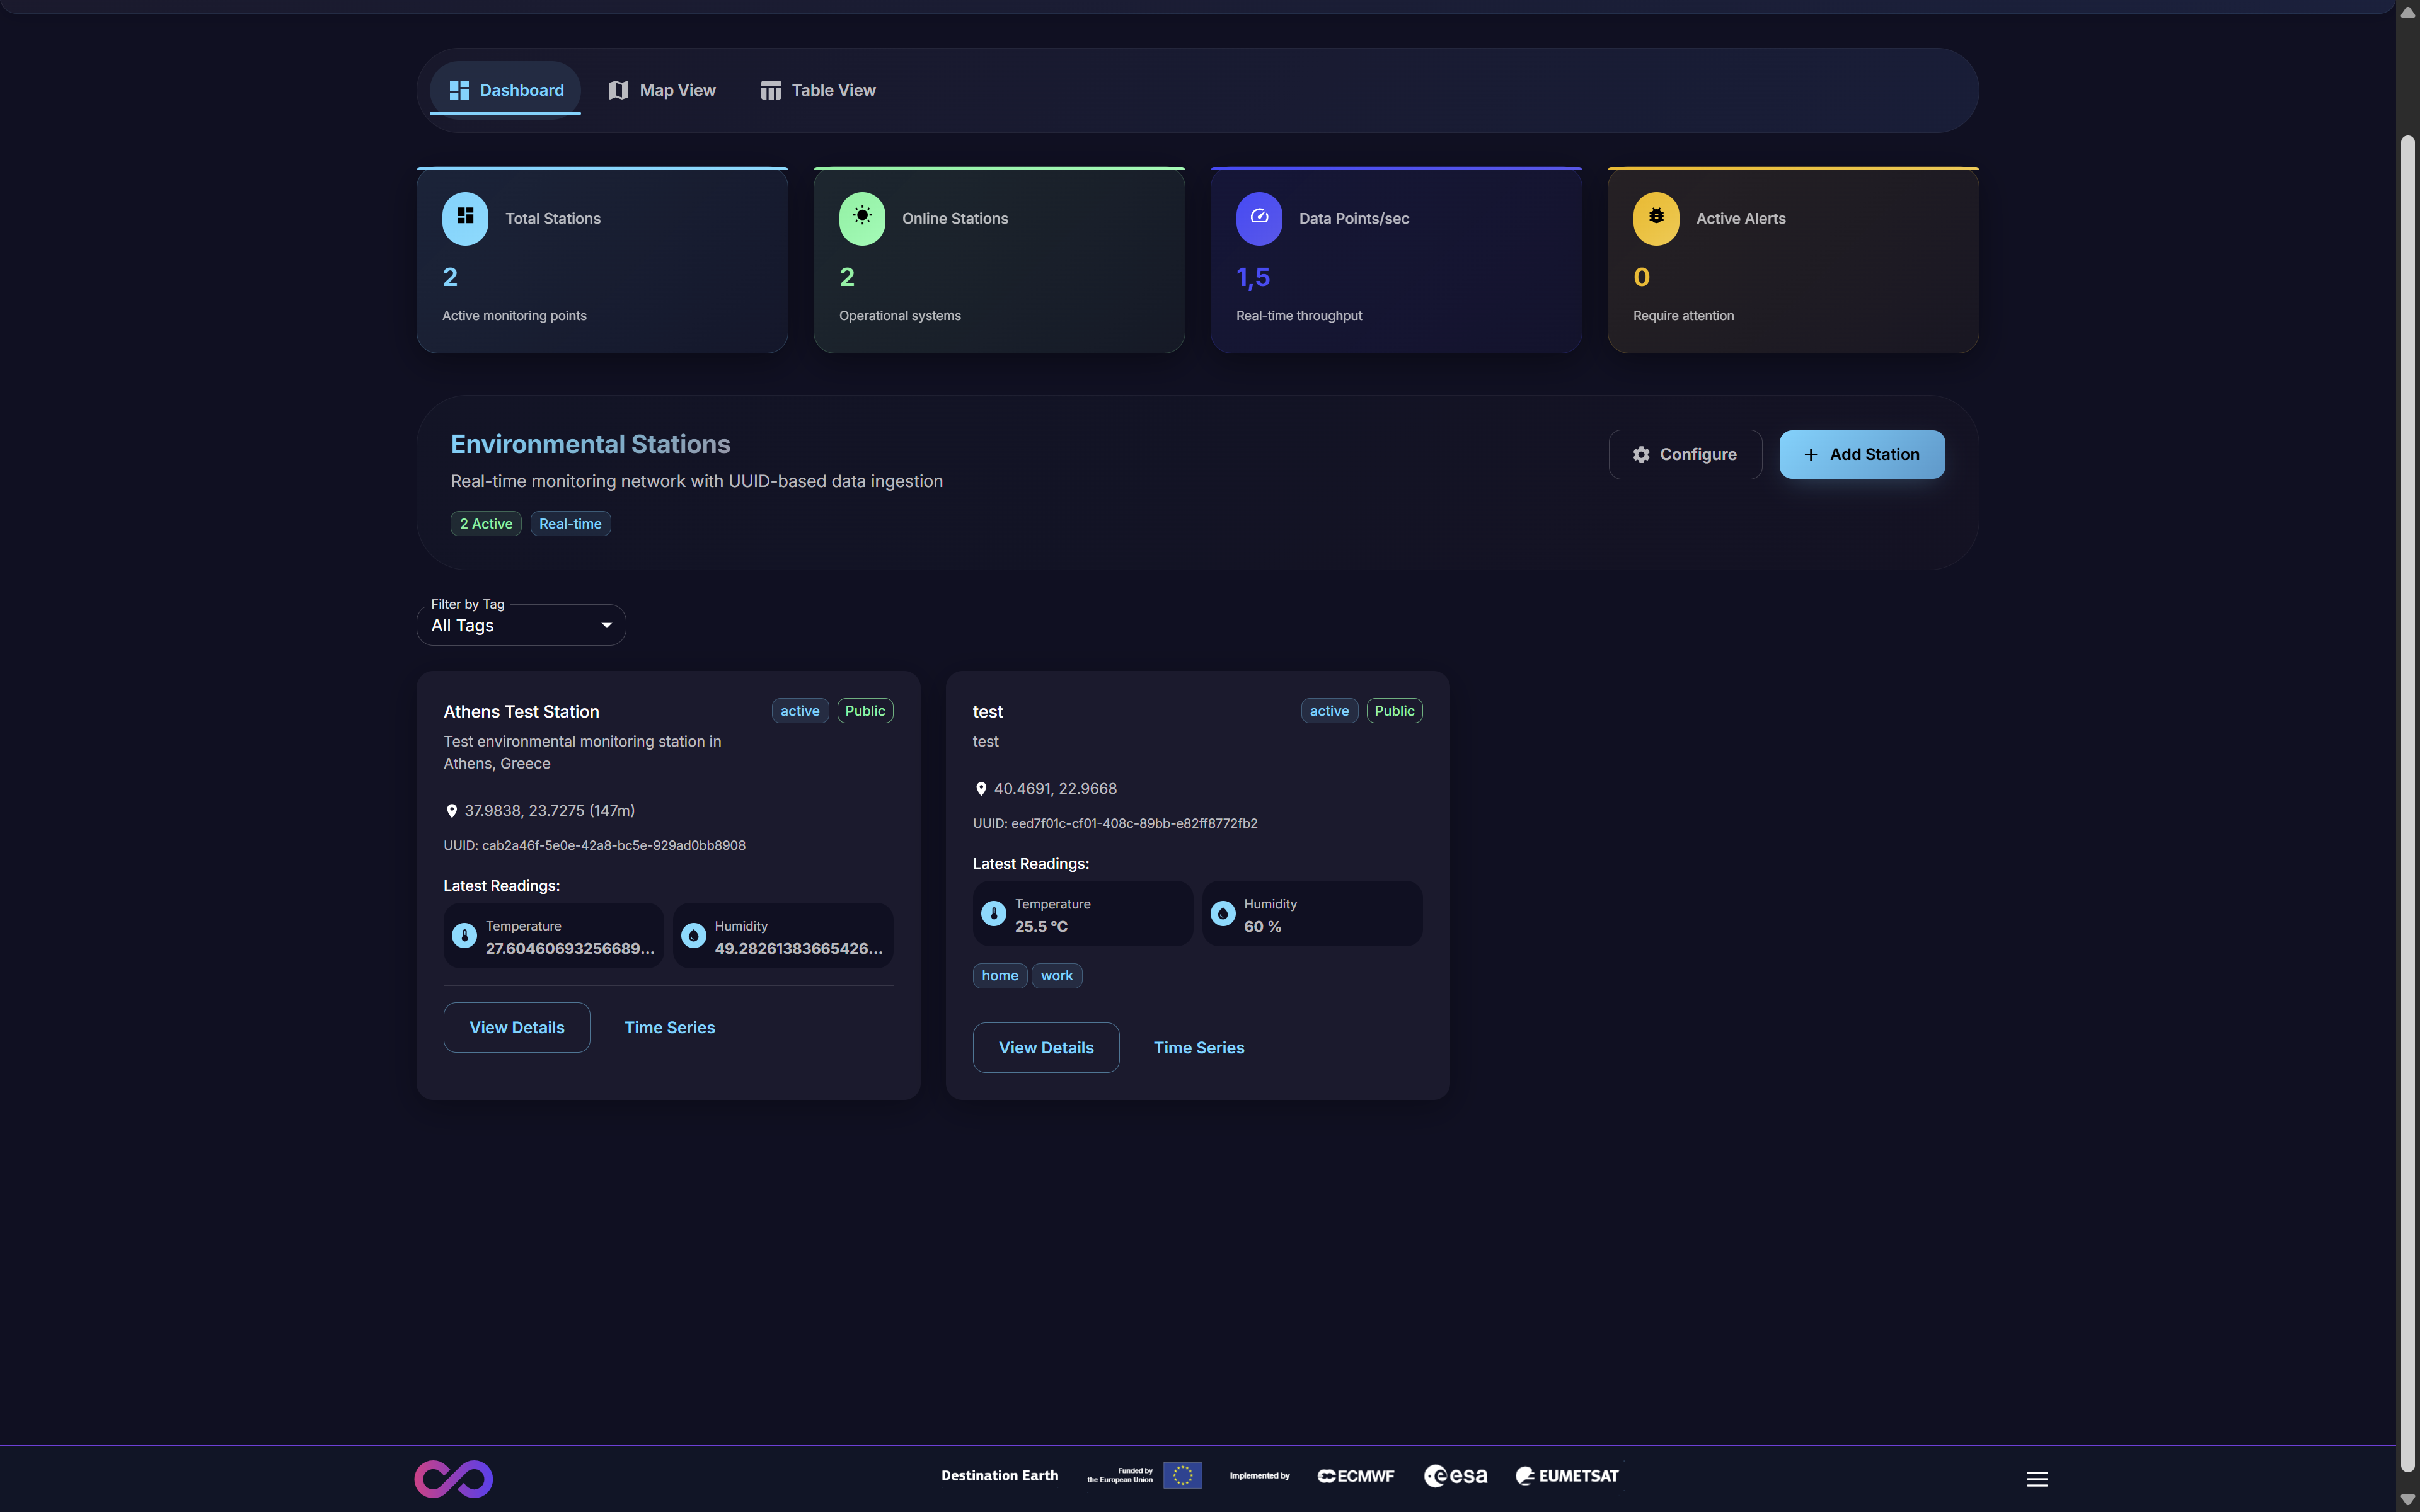Switch to the Map View tab
Screen dimensions: 2420x1512
[662, 90]
